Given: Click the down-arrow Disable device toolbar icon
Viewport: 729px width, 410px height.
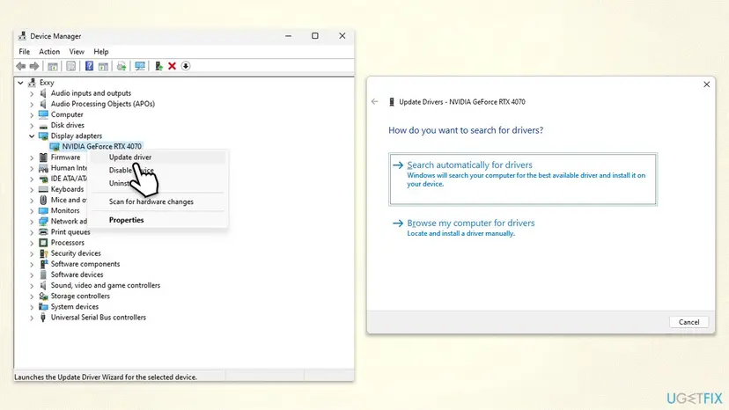Looking at the screenshot, I should 186,66.
